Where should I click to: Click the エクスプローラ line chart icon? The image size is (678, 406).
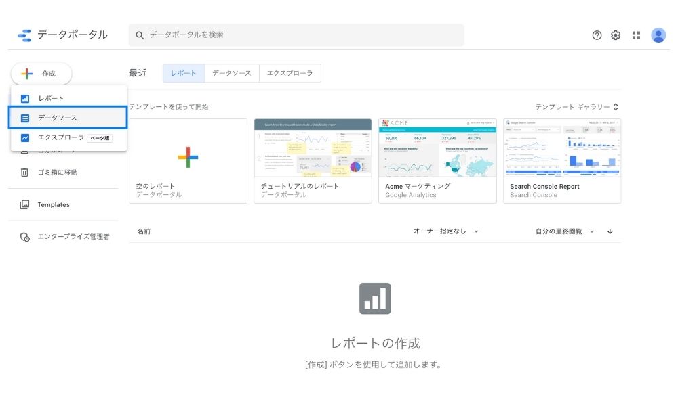(25, 138)
